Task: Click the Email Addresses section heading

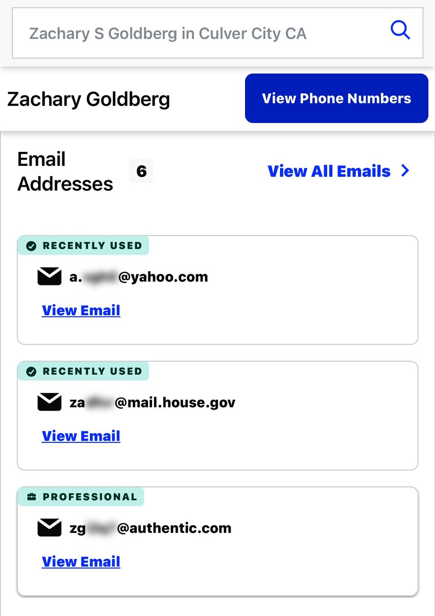Action: click(65, 171)
